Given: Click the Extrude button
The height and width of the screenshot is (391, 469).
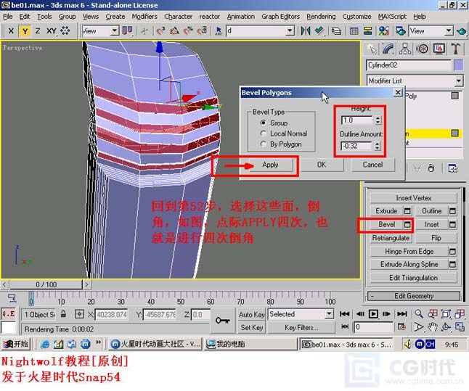Looking at the screenshot, I should pyautogui.click(x=386, y=211).
